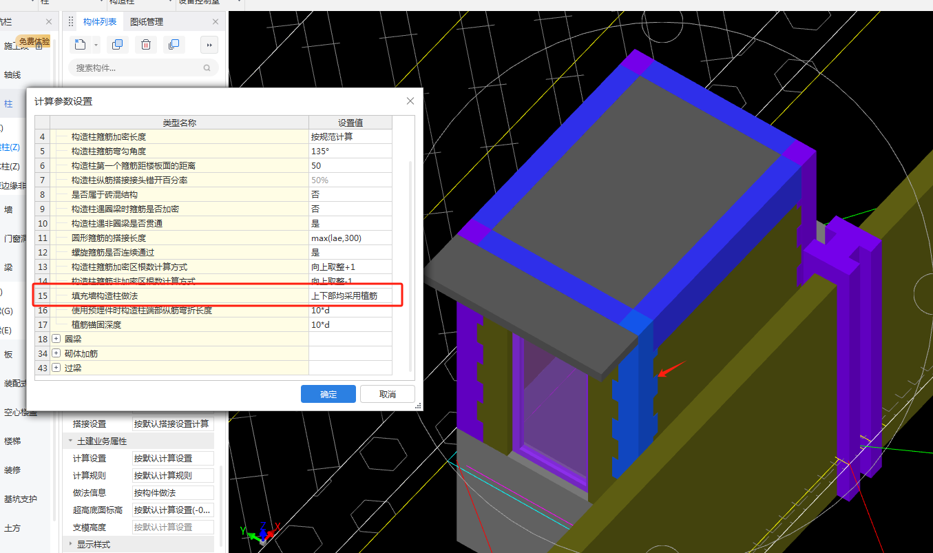Expand the 圈梁 tree node
The width and height of the screenshot is (933, 553).
56,339
